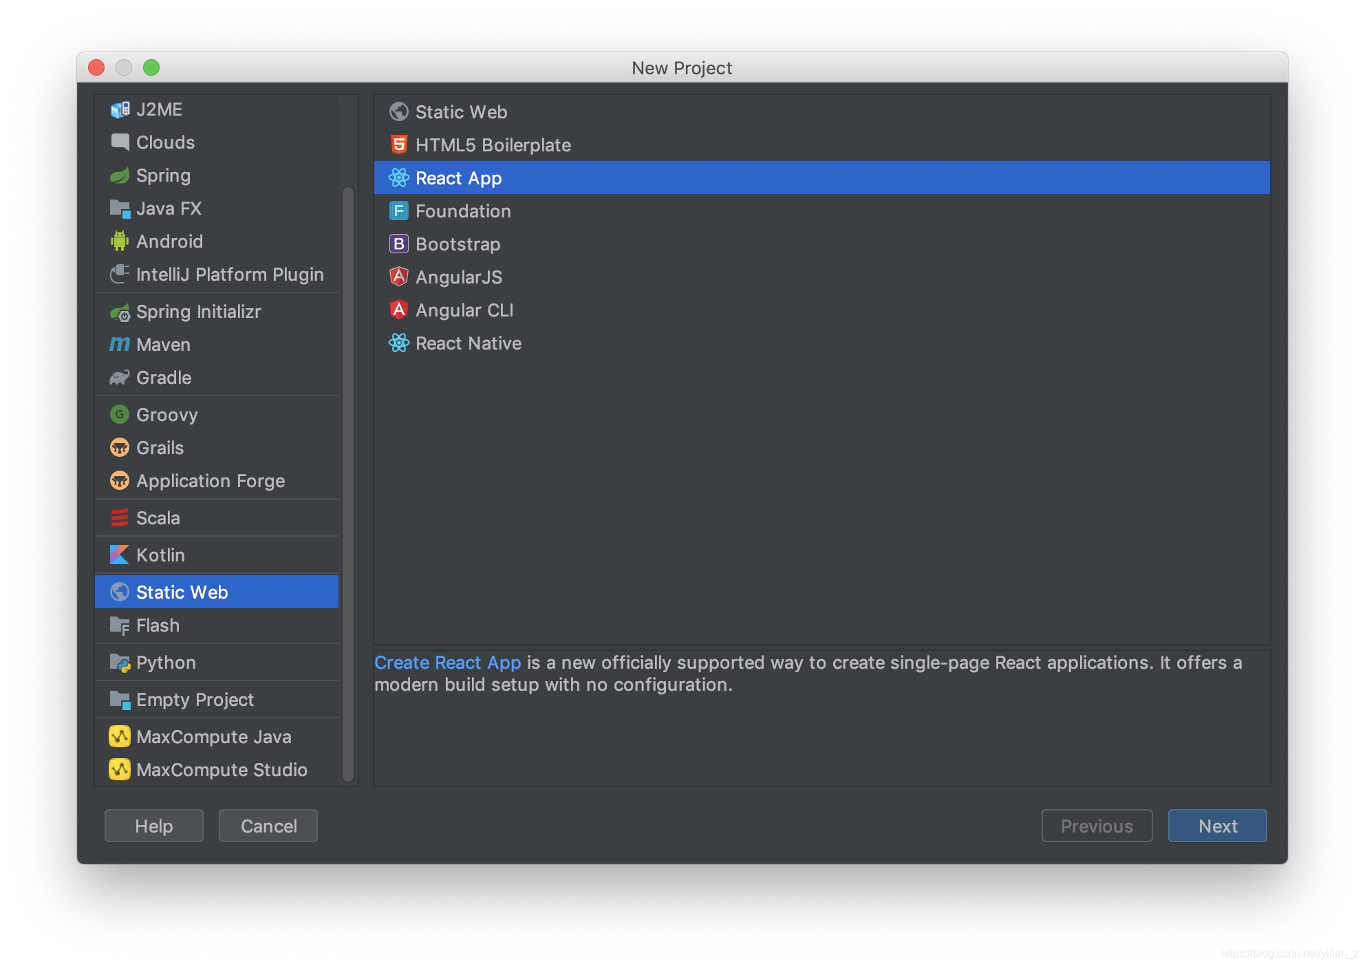
Task: Select Empty Project category
Action: (x=195, y=699)
